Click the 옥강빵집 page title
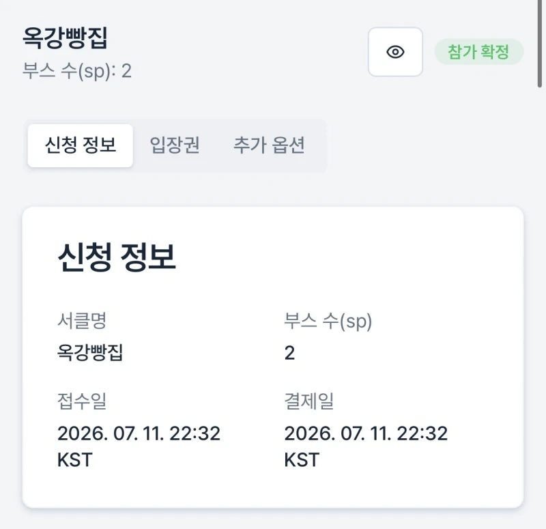The width and height of the screenshot is (546, 529). (x=65, y=38)
